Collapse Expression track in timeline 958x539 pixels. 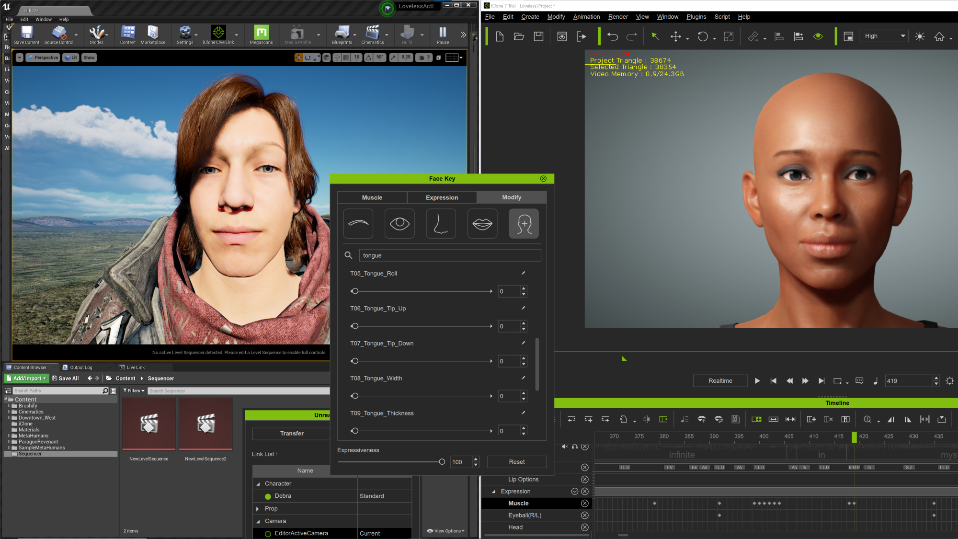pos(493,492)
